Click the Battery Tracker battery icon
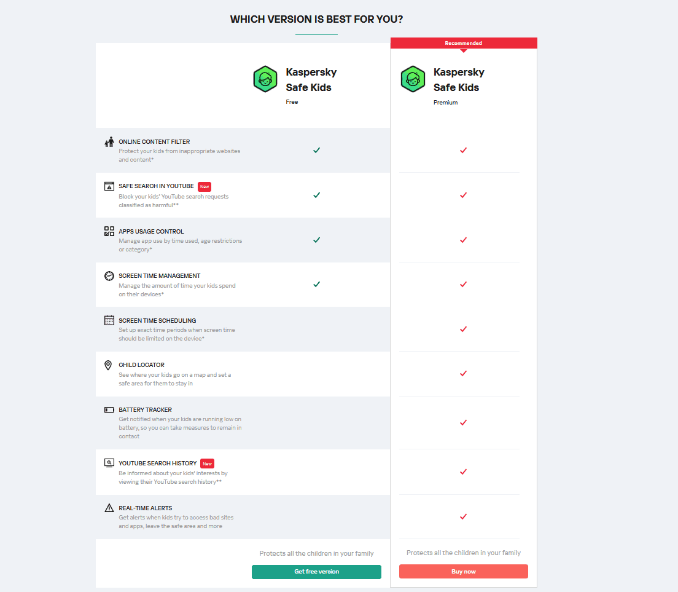 (x=109, y=410)
